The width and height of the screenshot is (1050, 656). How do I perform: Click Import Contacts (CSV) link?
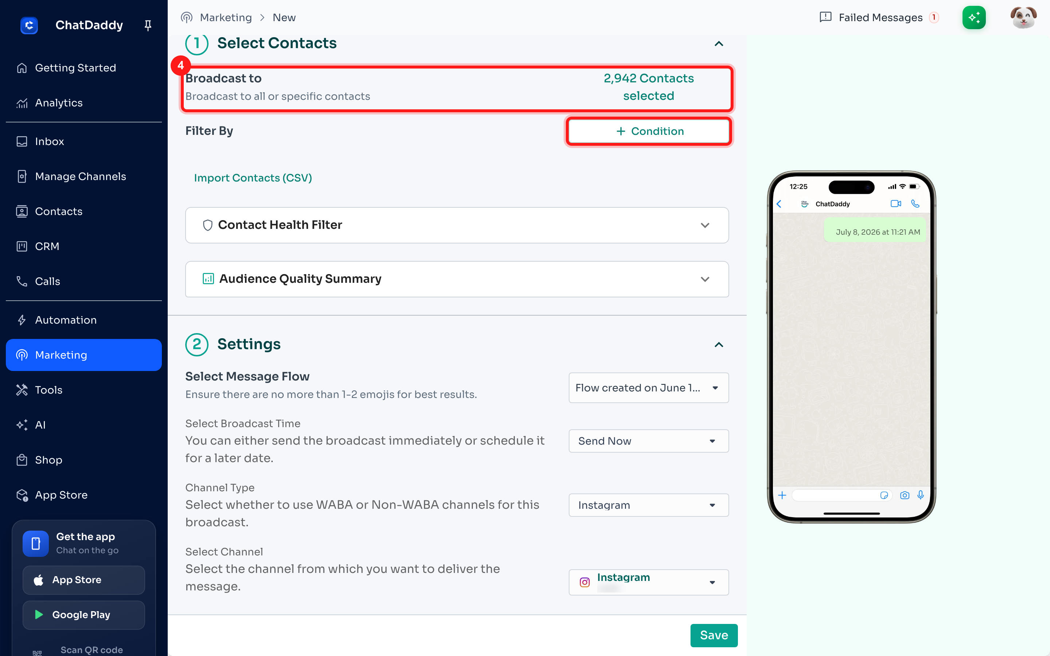(253, 178)
